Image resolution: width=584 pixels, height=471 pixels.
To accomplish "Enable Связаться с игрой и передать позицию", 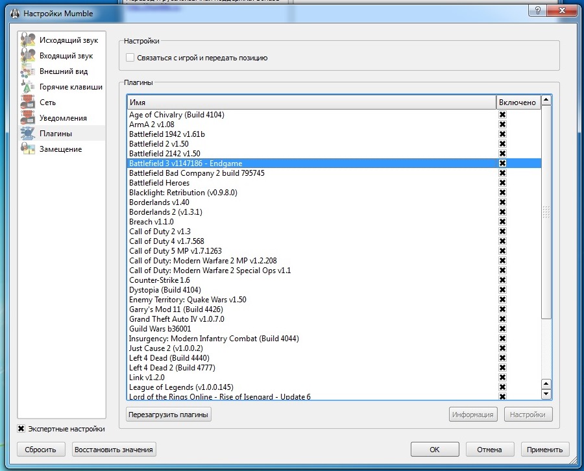I will tap(130, 58).
